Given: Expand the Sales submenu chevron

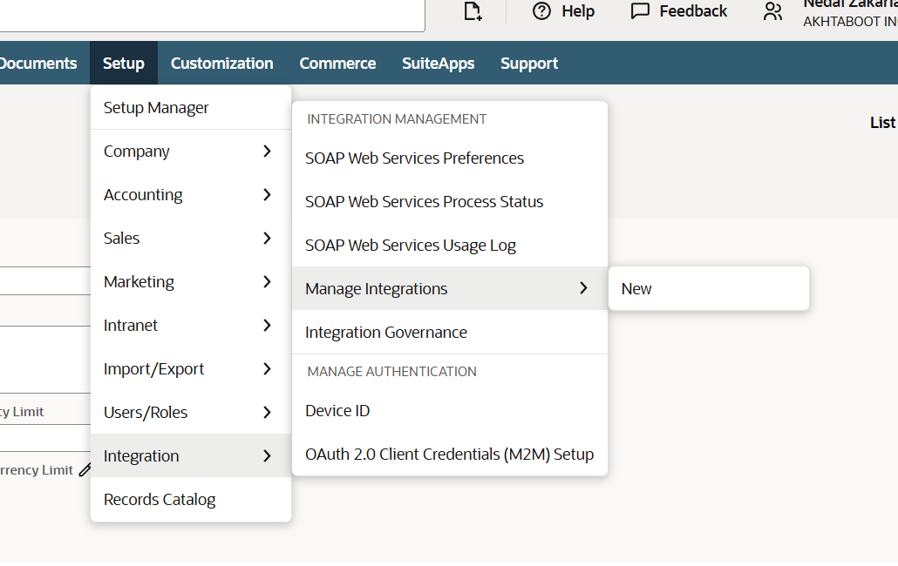Looking at the screenshot, I should [267, 238].
